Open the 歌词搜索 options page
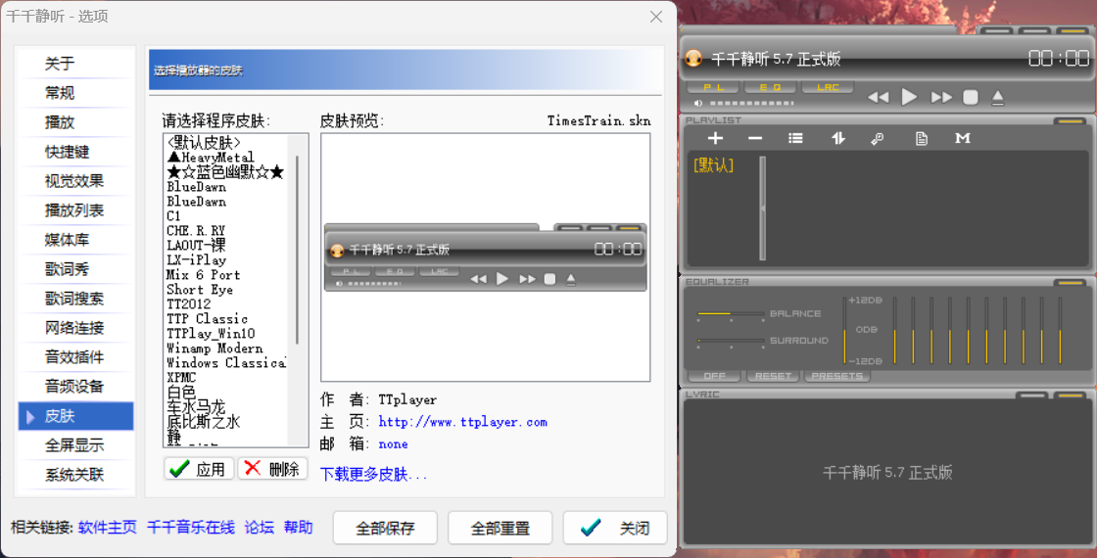This screenshot has width=1097, height=558. 75,299
